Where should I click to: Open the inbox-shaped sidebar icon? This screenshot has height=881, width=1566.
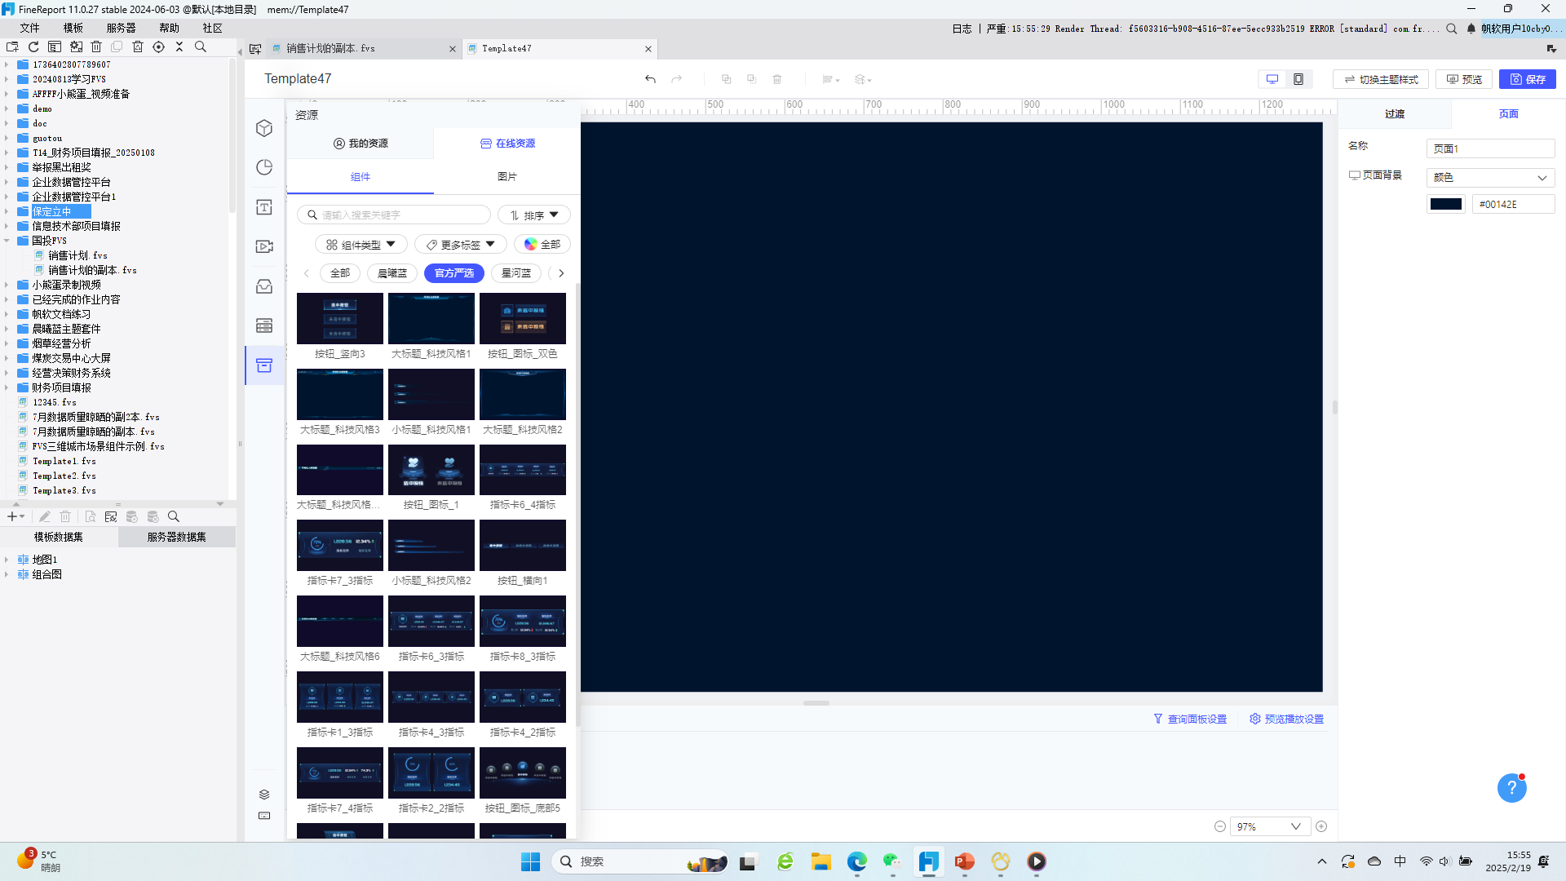pos(264,286)
